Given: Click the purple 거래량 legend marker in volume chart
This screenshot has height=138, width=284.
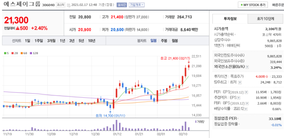Looking at the screenshot, I should pos(195,121).
